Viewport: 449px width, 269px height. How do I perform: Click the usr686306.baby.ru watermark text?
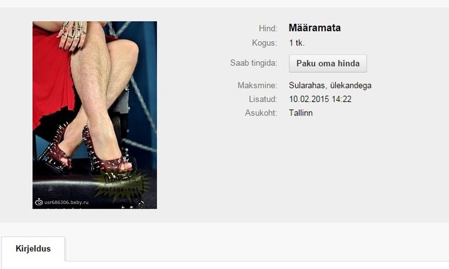pos(67,202)
